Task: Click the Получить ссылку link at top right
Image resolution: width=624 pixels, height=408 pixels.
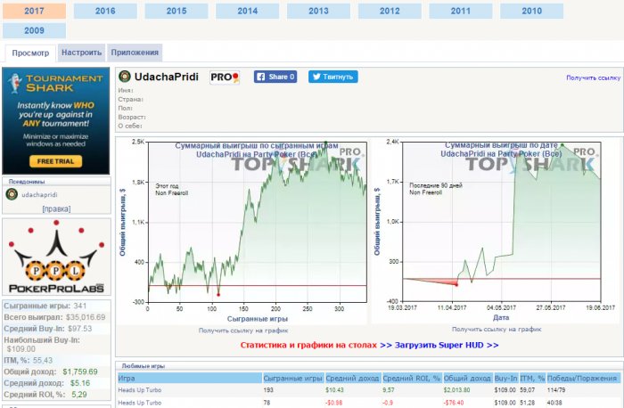Action: click(x=593, y=78)
